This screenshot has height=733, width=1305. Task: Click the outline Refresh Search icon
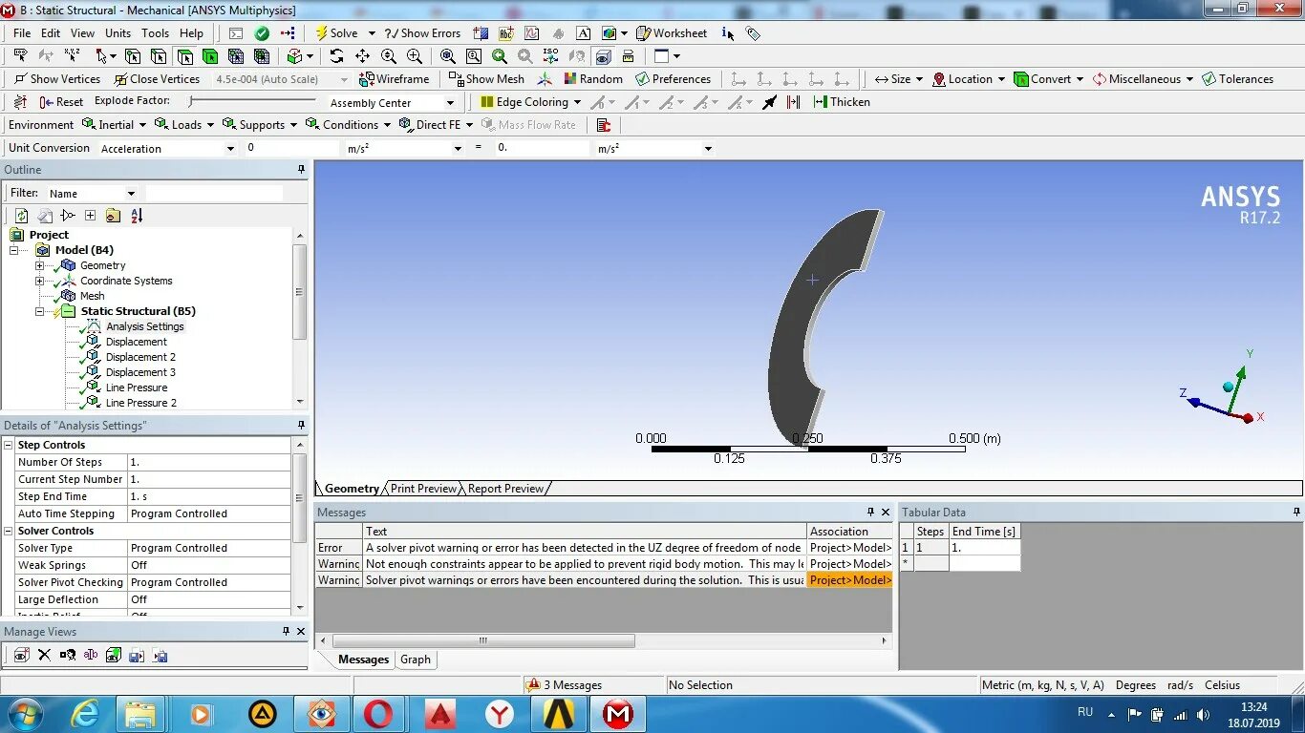pos(21,216)
